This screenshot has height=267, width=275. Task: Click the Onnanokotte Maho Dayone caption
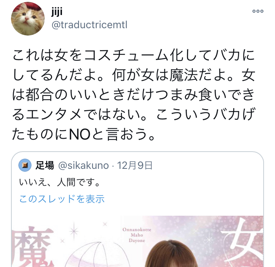coord(137,235)
